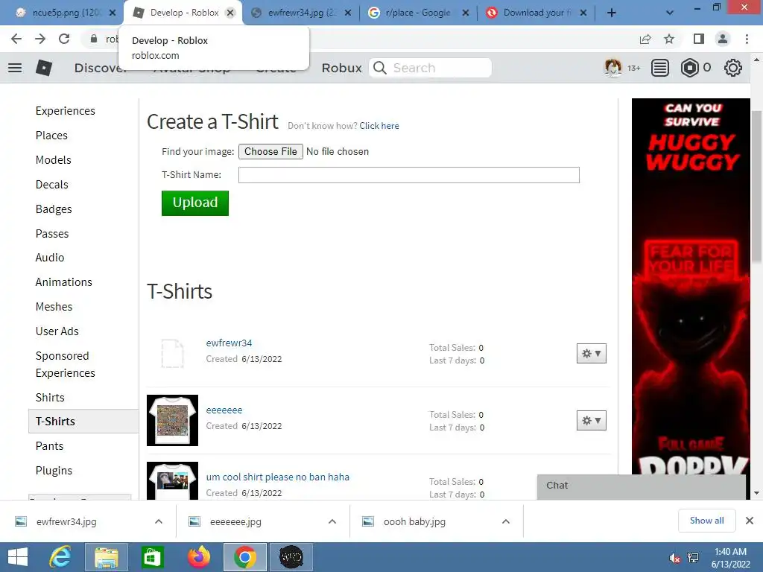The image size is (763, 572).
Task: Close the Develop - Roblox tab
Action: coord(231,13)
